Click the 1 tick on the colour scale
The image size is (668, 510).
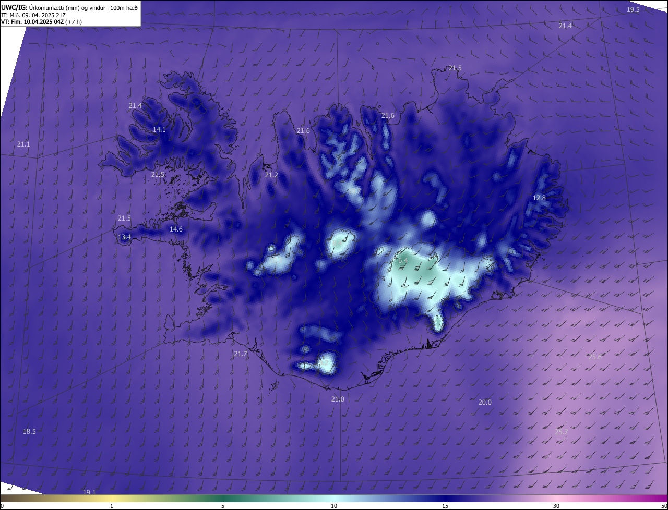click(x=112, y=506)
